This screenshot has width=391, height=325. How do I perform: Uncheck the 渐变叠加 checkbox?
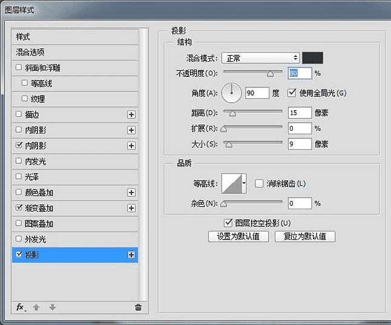pos(19,207)
